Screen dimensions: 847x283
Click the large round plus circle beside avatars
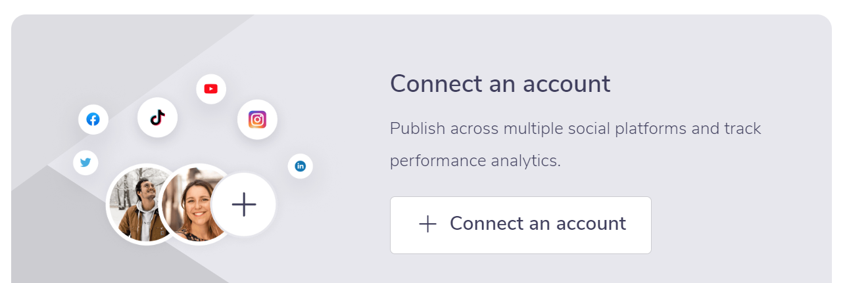coord(244,205)
